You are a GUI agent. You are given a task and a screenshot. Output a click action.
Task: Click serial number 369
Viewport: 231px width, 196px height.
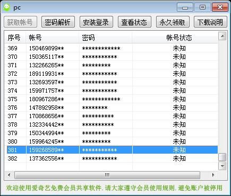[x=12, y=48]
